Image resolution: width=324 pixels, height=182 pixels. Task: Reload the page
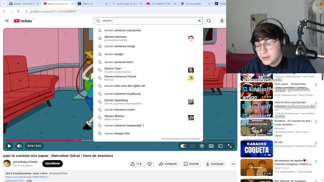click(18, 11)
